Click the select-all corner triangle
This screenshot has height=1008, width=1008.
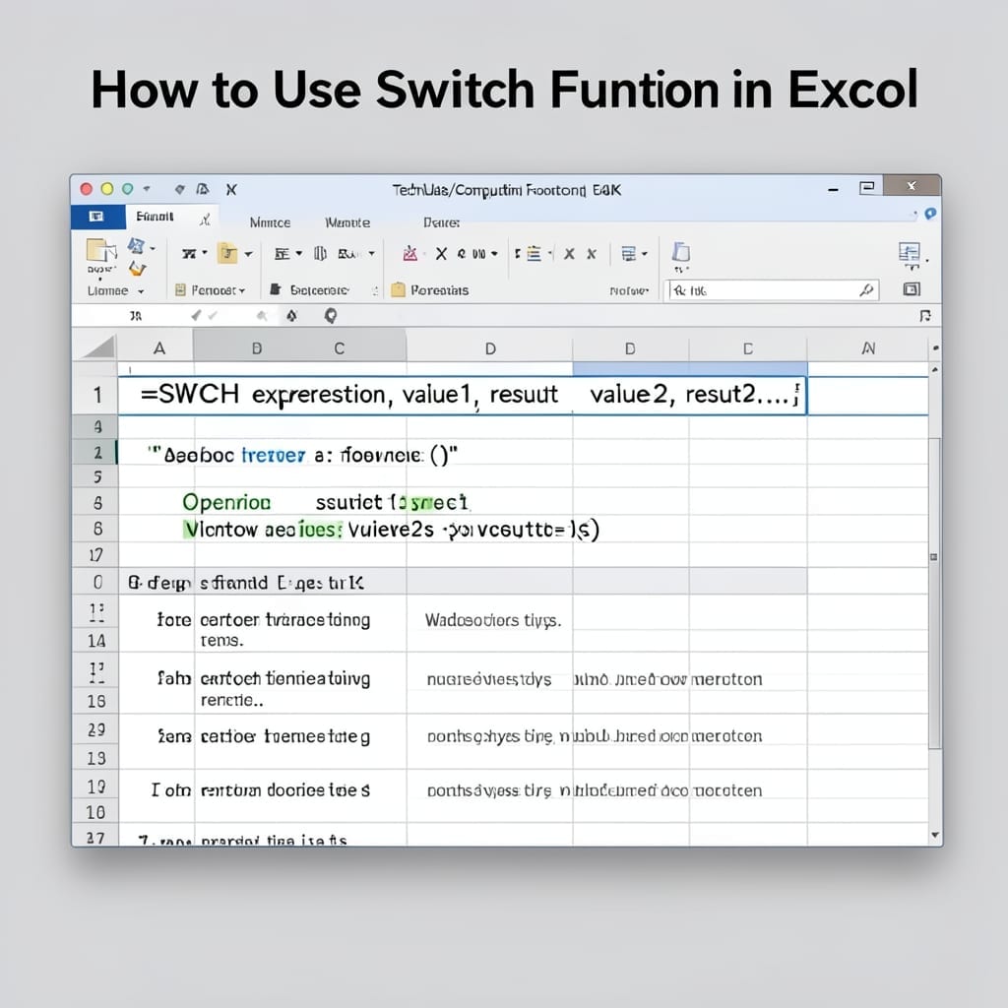pyautogui.click(x=98, y=346)
